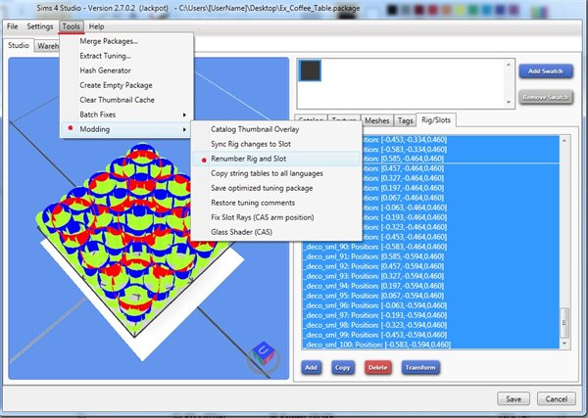The height and width of the screenshot is (418, 588).
Task: Switch to the Tags tab
Action: pos(405,120)
